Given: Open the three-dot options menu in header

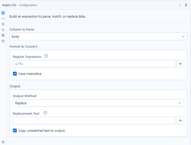Looking at the screenshot, I should coord(180,5).
